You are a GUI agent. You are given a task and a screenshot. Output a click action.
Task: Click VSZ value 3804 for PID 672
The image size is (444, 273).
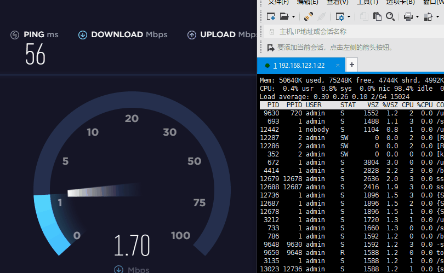click(x=371, y=162)
